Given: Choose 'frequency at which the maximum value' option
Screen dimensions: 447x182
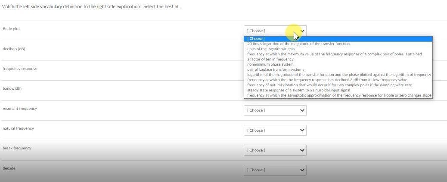Looking at the screenshot, I should click(x=338, y=54).
